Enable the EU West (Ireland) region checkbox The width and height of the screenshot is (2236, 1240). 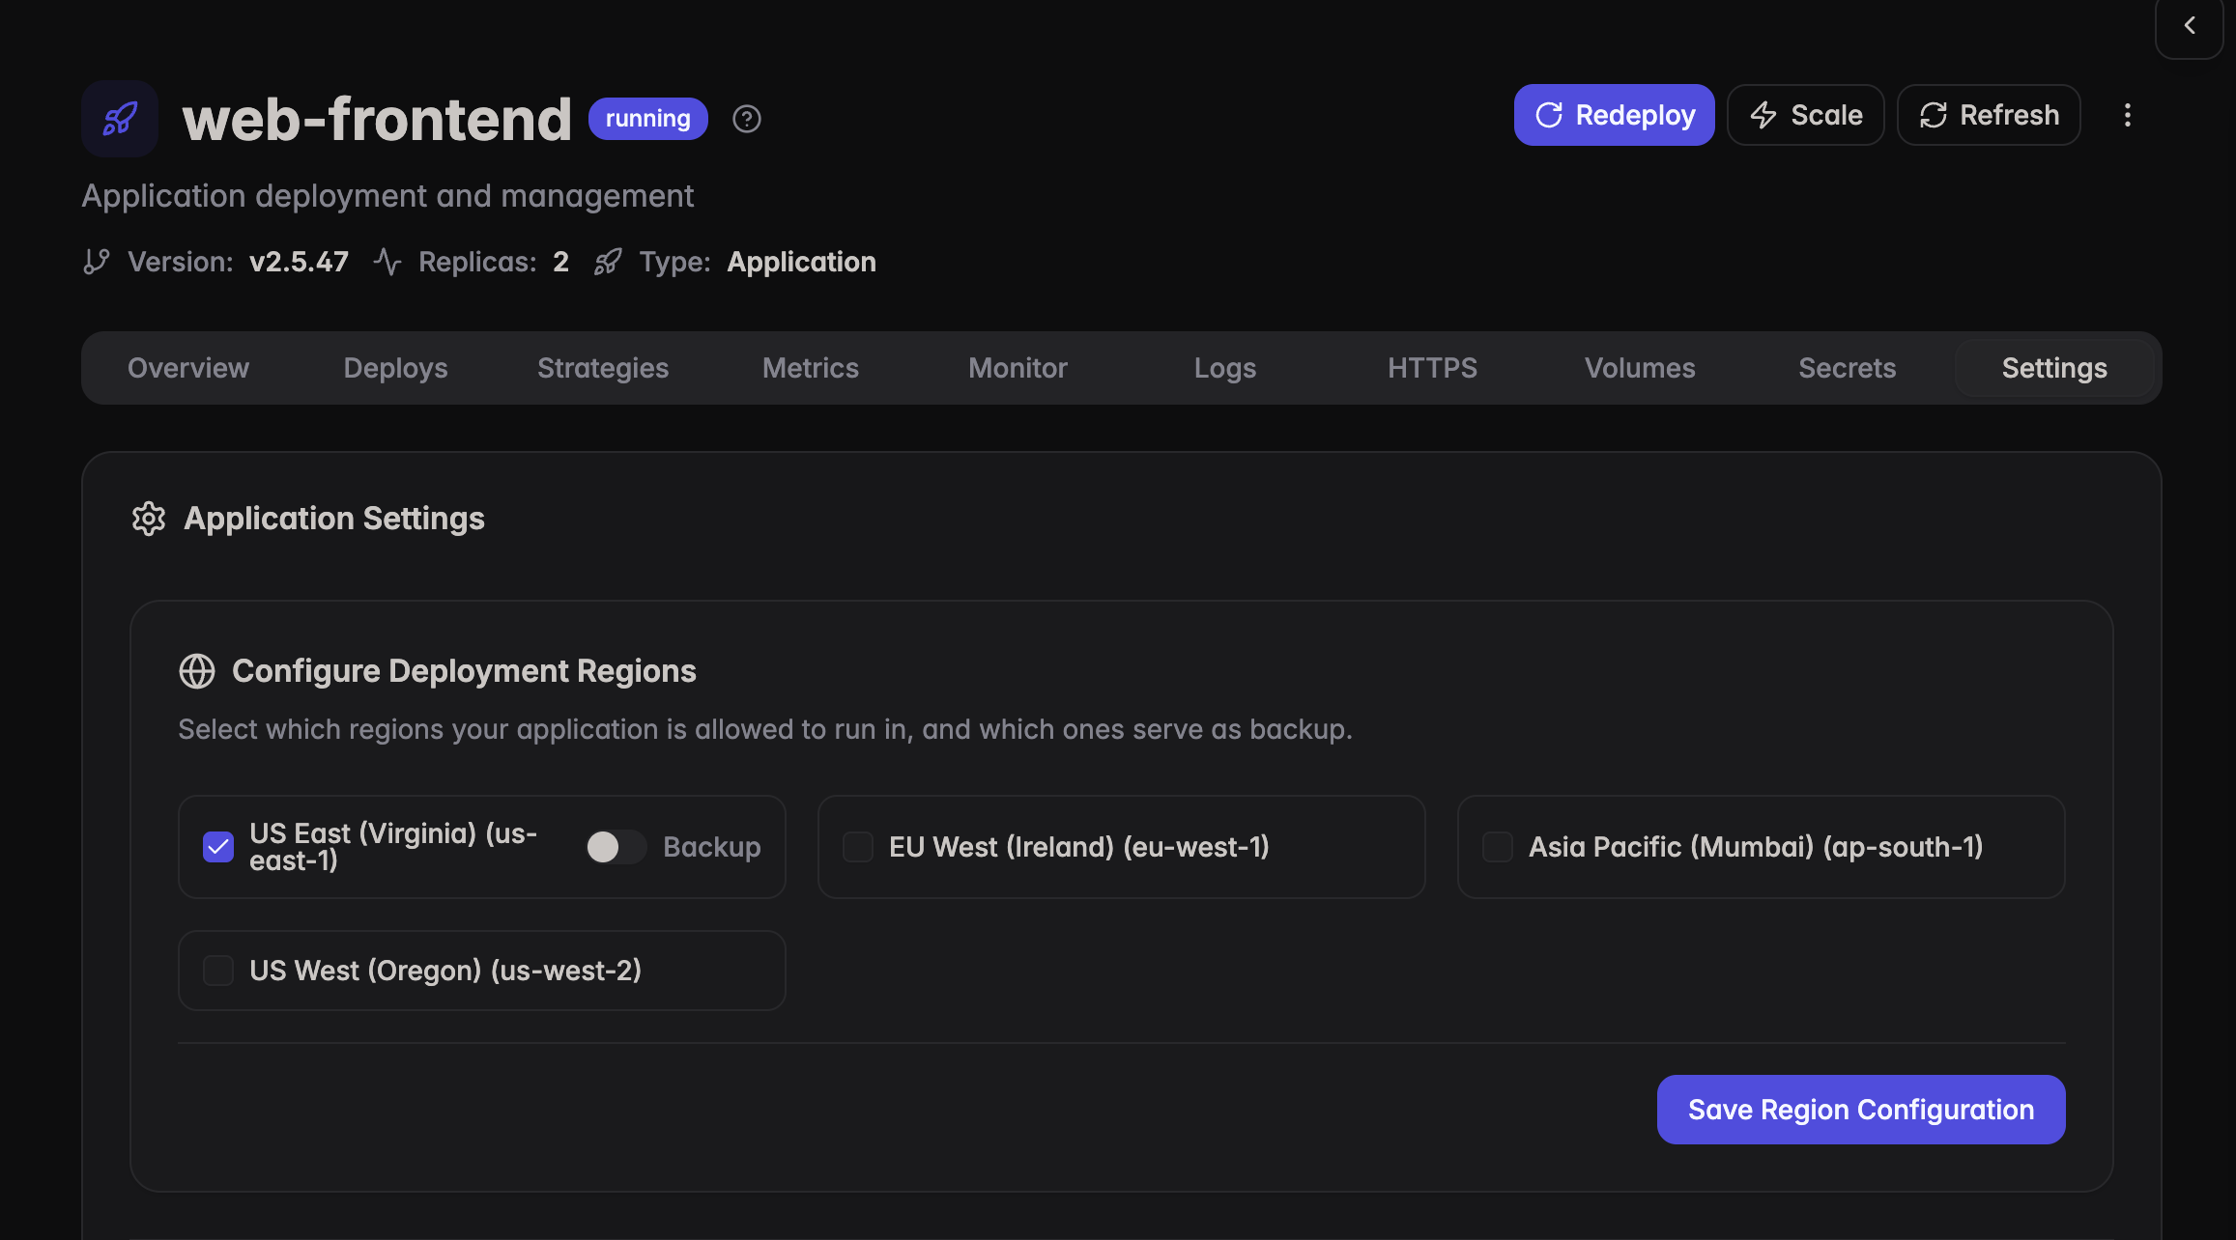(x=858, y=847)
